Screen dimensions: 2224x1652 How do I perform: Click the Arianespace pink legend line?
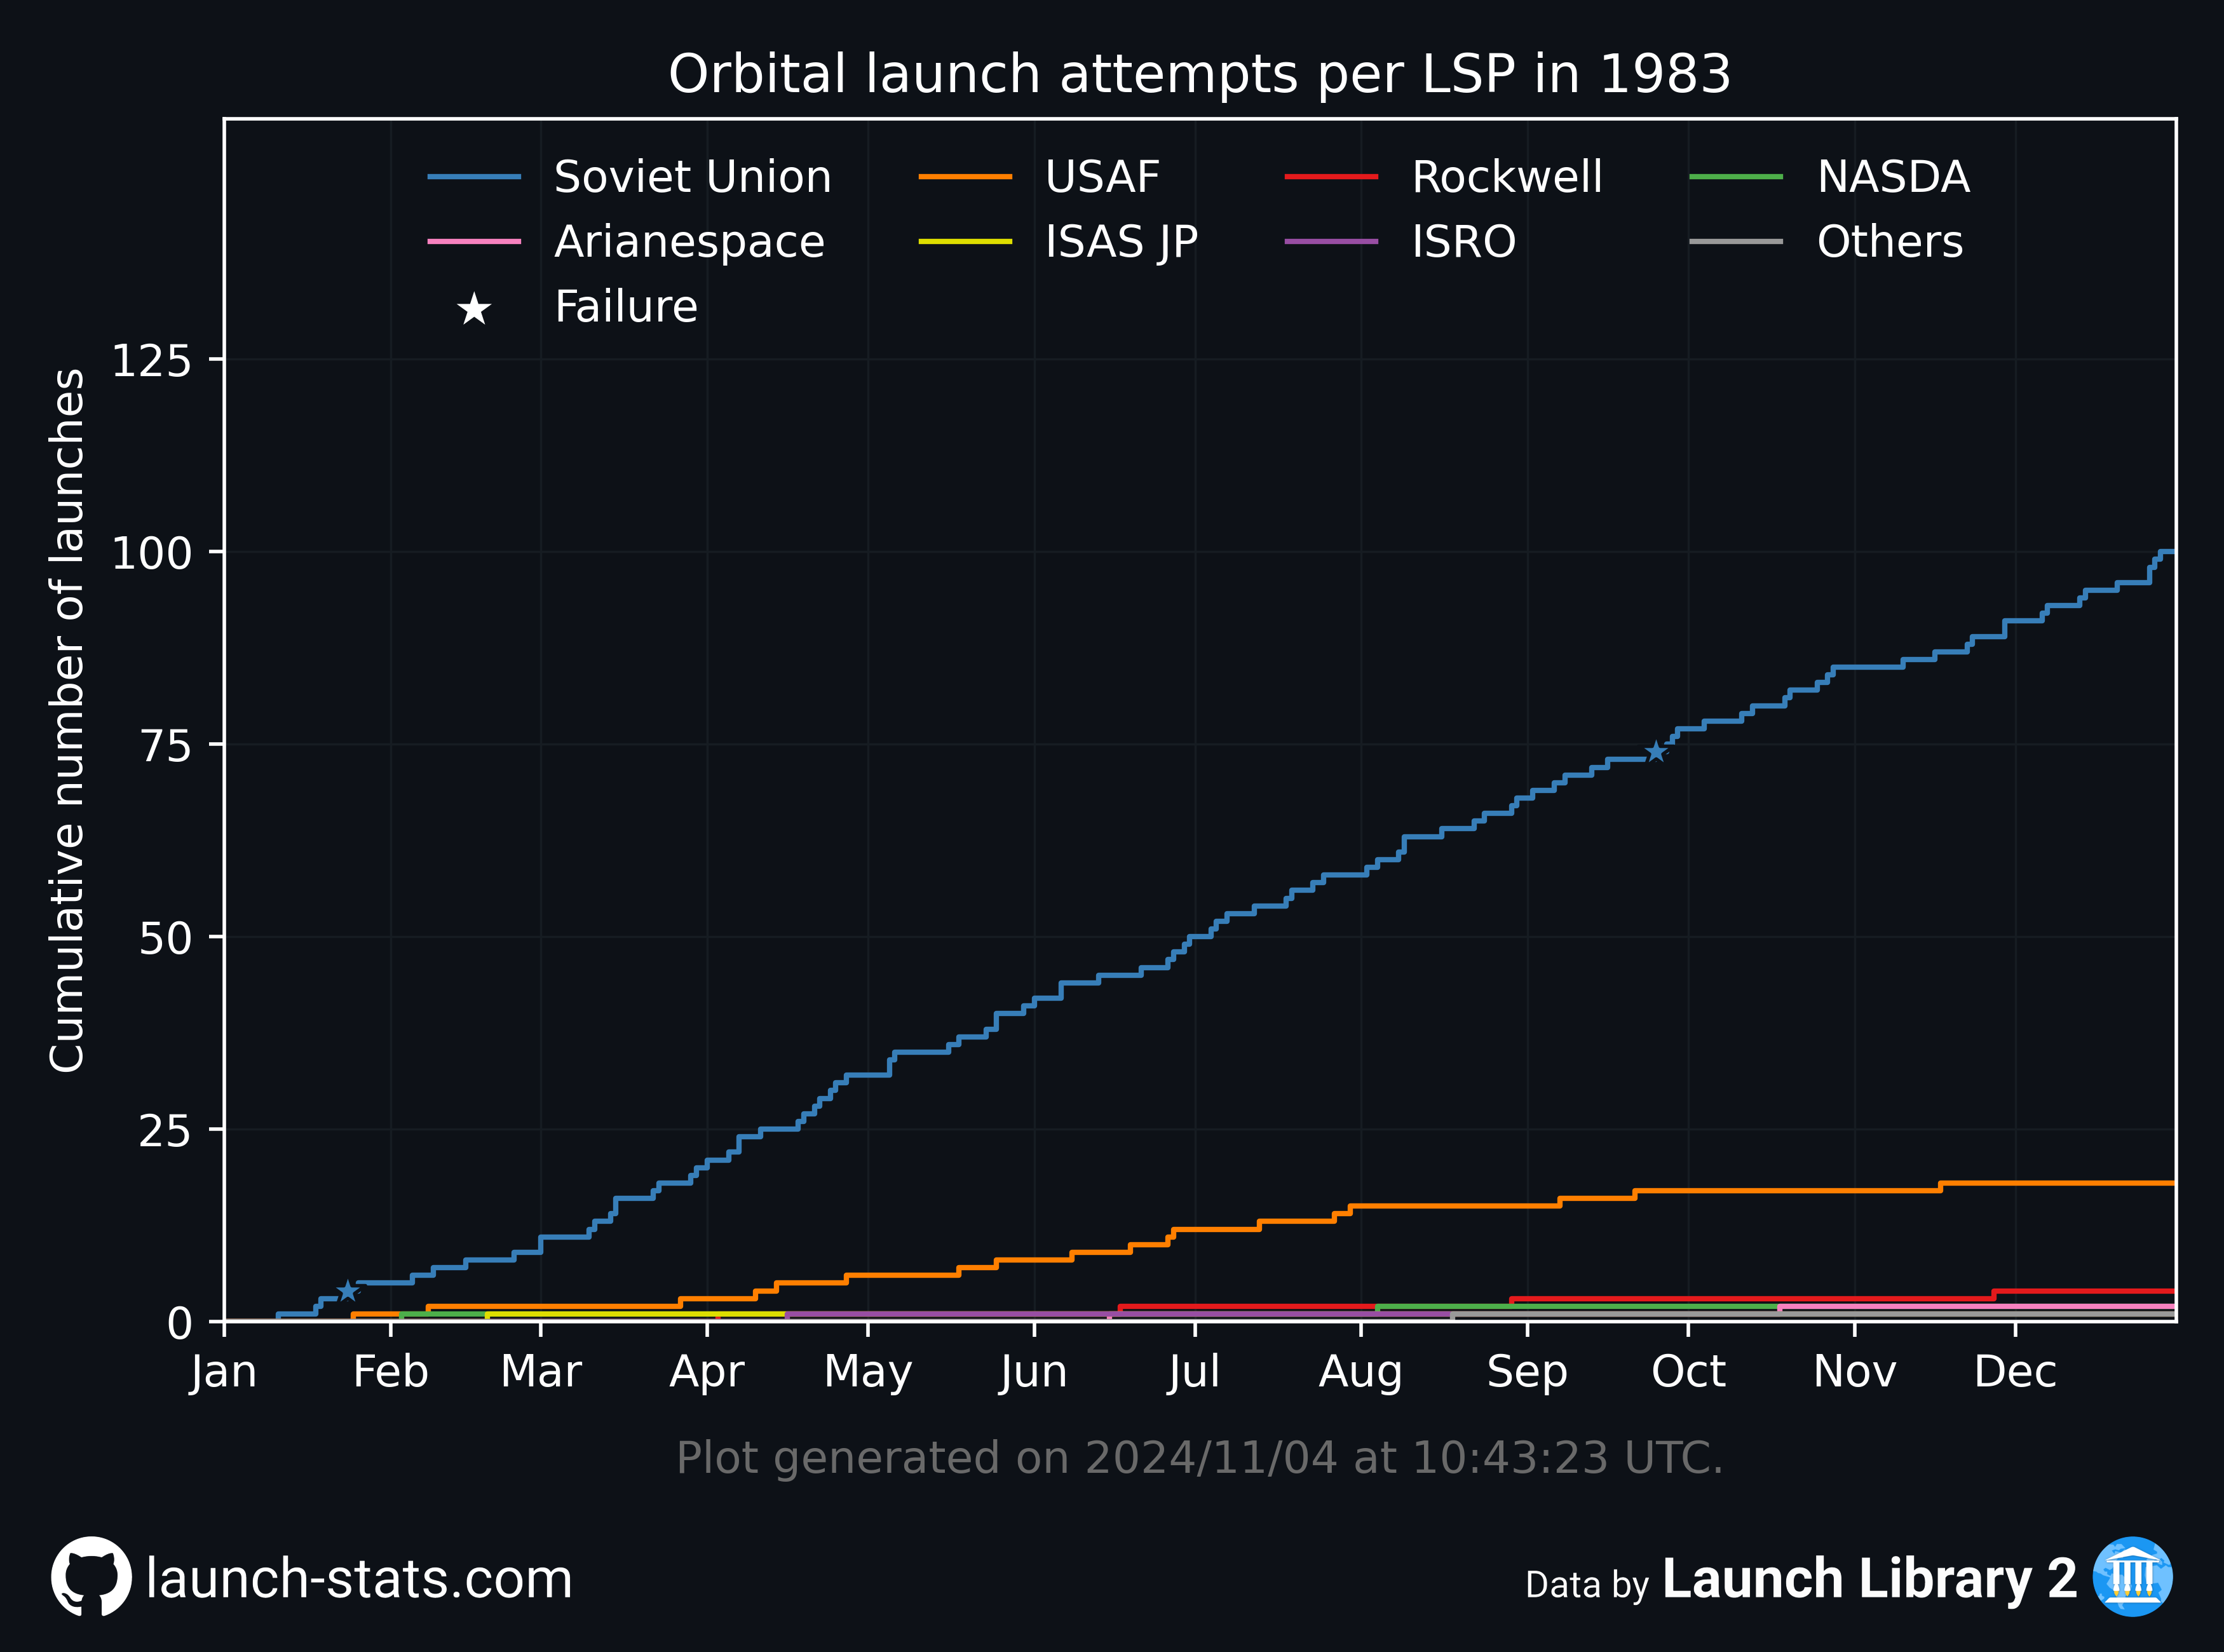click(x=474, y=242)
